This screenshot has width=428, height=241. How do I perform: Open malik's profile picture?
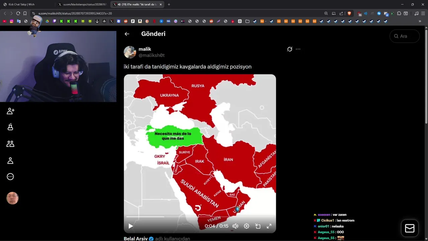point(130,52)
